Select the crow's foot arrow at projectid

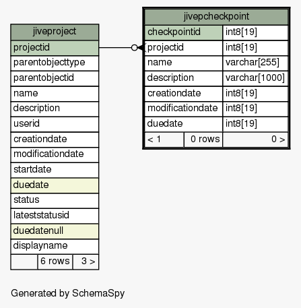tap(141, 48)
